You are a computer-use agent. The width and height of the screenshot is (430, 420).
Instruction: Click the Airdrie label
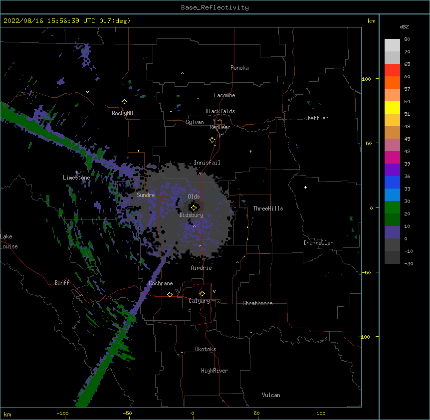point(202,268)
